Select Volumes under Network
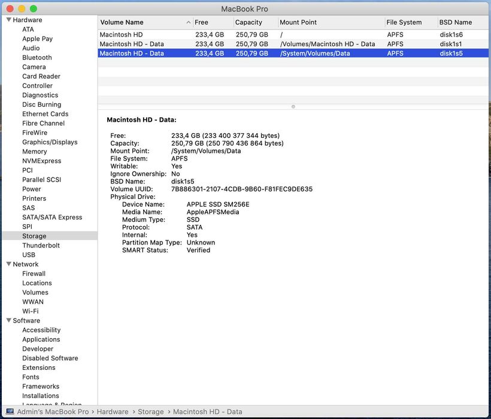The width and height of the screenshot is (491, 419). point(35,293)
